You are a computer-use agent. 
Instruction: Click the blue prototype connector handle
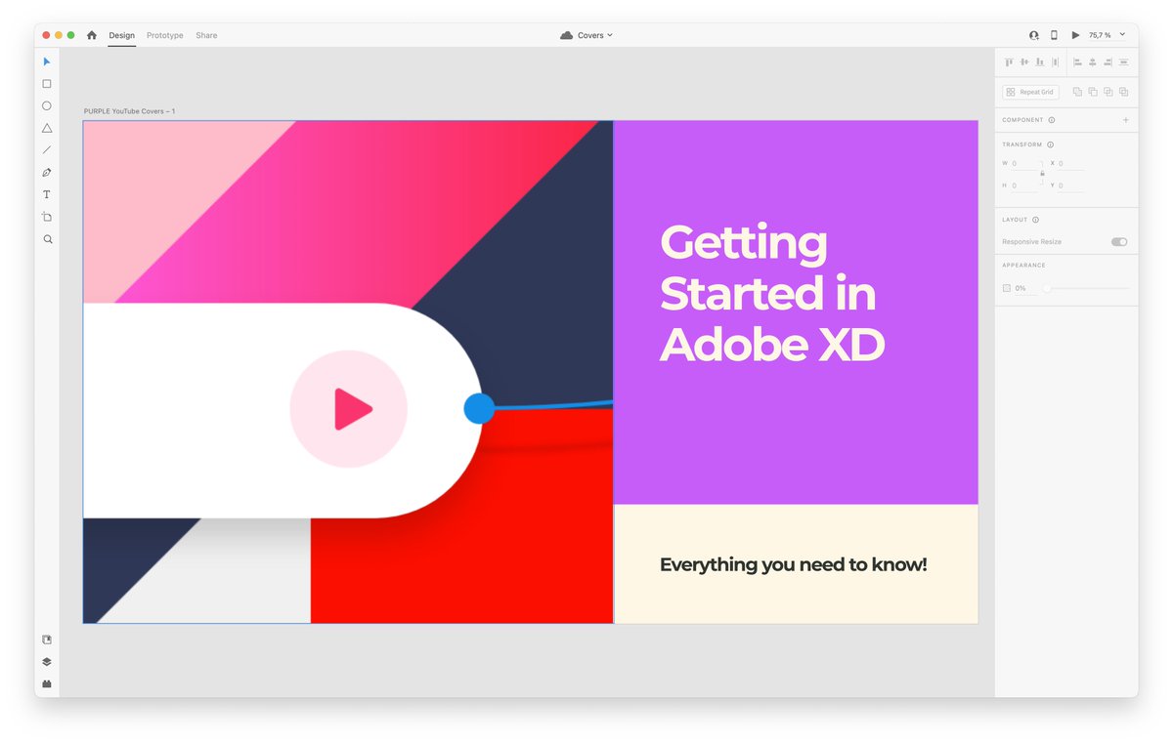(479, 408)
